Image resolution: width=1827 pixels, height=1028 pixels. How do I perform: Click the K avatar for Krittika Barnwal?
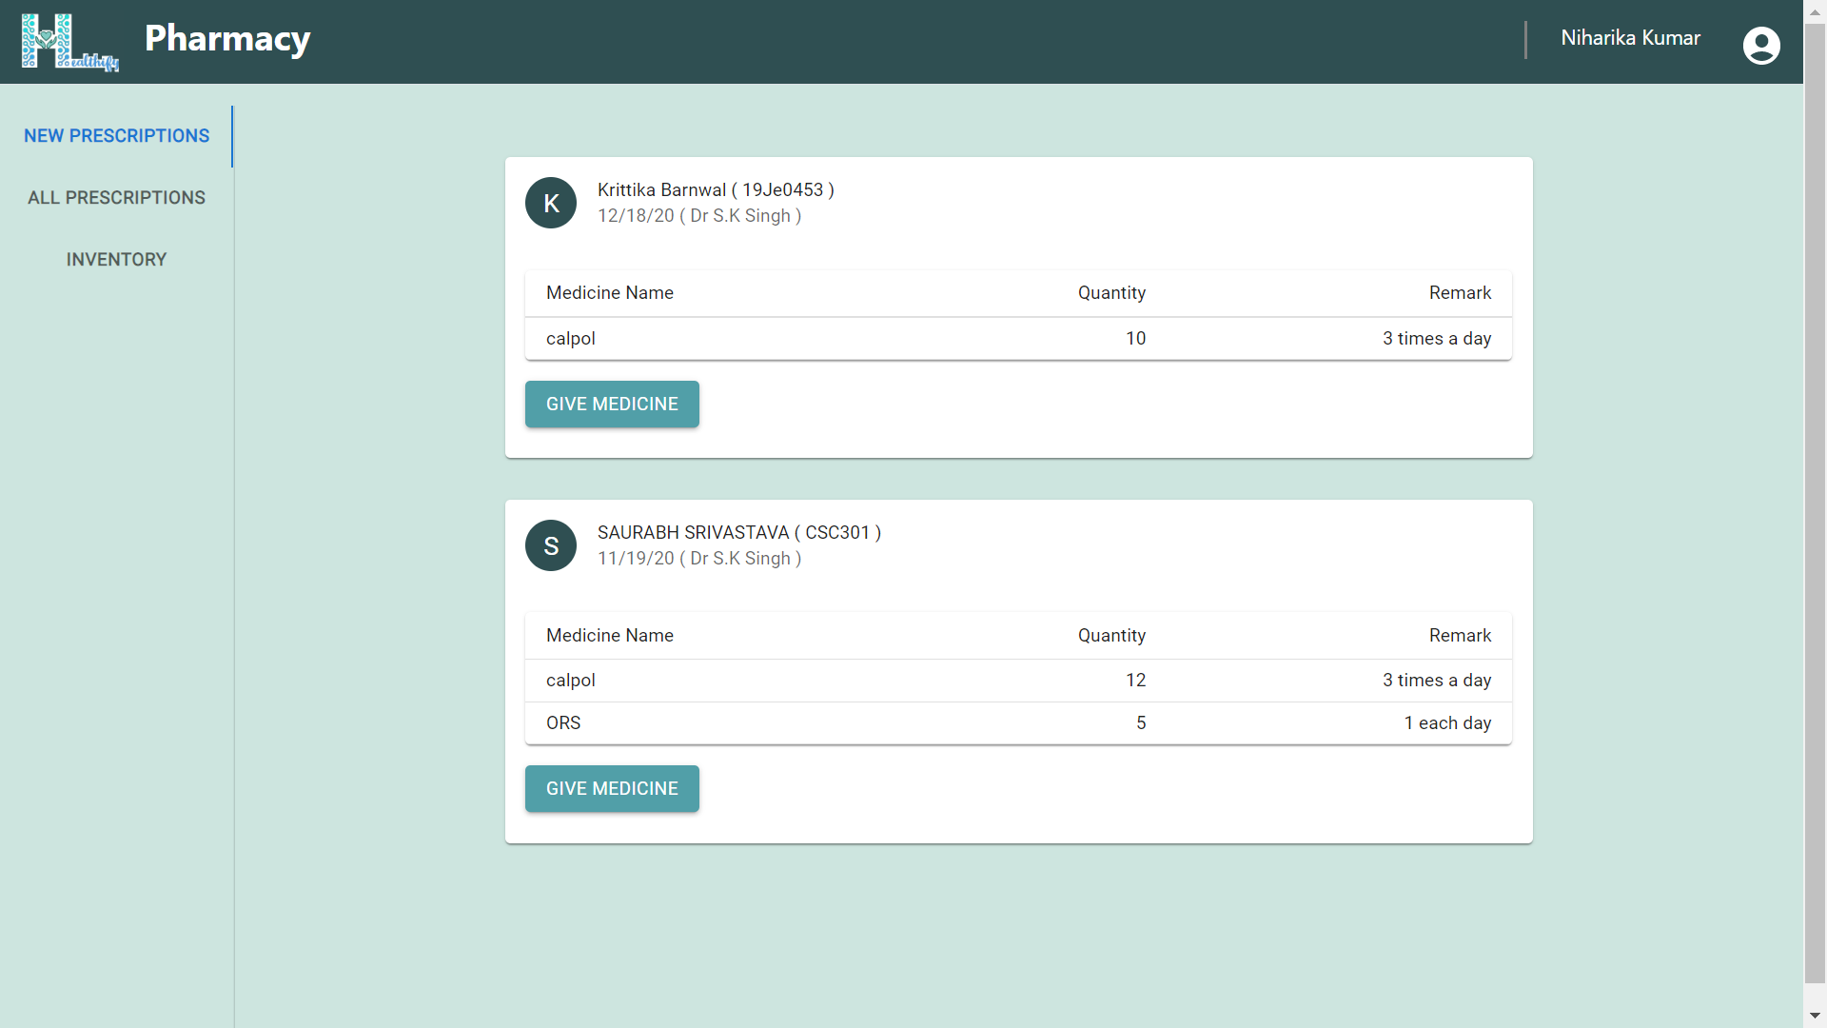(551, 203)
